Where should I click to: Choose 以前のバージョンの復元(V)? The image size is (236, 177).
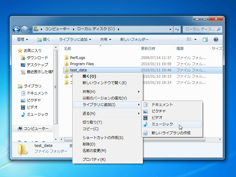coord(107,98)
